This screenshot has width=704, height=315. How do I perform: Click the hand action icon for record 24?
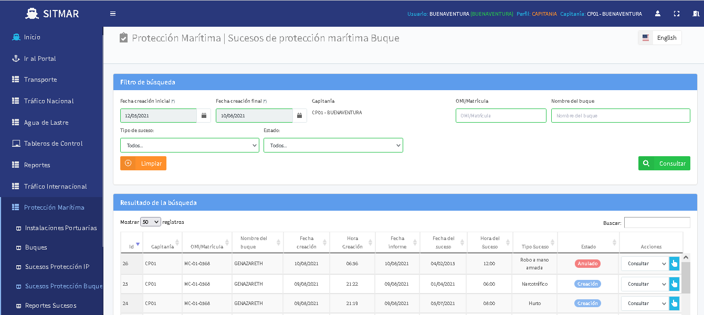pyautogui.click(x=674, y=303)
